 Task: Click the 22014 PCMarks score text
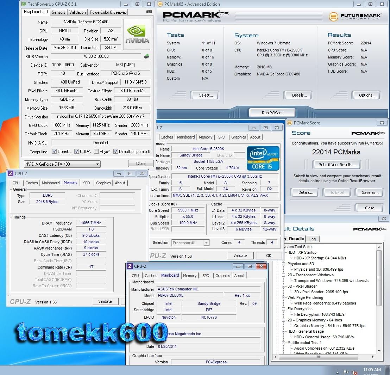[336, 152]
